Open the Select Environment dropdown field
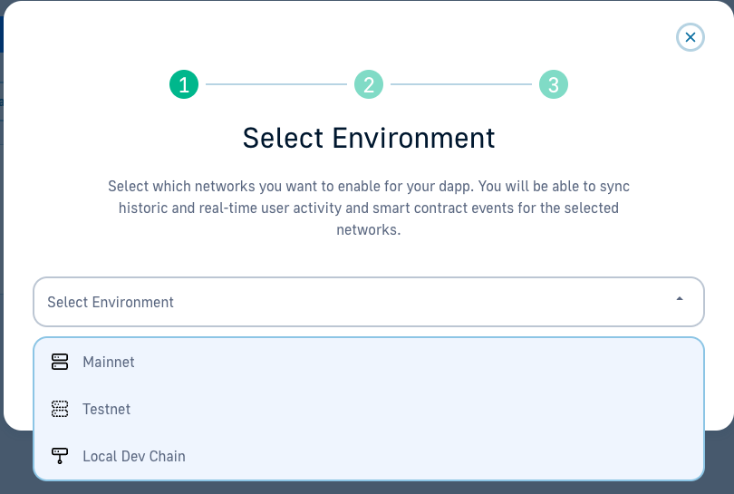Screen dimensions: 734x494 pyautogui.click(x=369, y=302)
